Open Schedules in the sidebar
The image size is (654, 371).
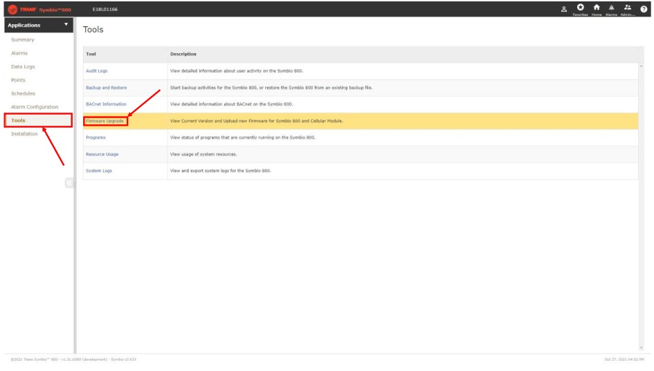[x=23, y=94]
